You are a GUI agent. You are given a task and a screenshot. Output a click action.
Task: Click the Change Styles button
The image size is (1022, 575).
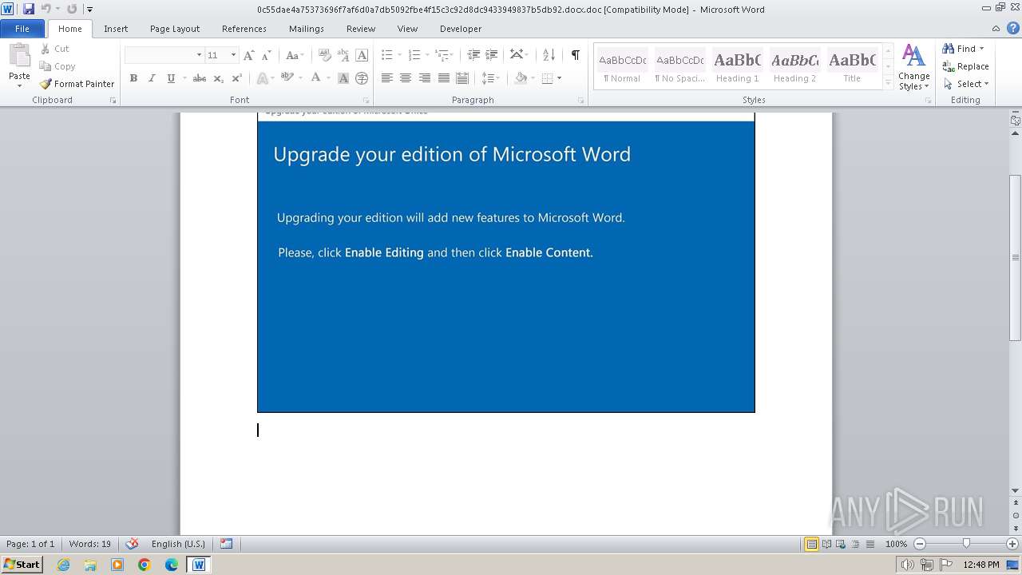tap(913, 68)
